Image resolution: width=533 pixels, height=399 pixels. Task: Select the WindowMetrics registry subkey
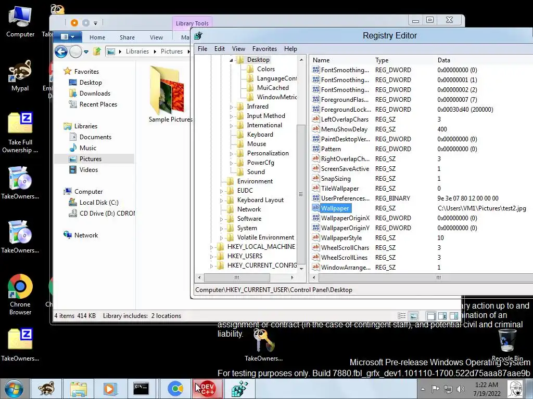coord(276,97)
